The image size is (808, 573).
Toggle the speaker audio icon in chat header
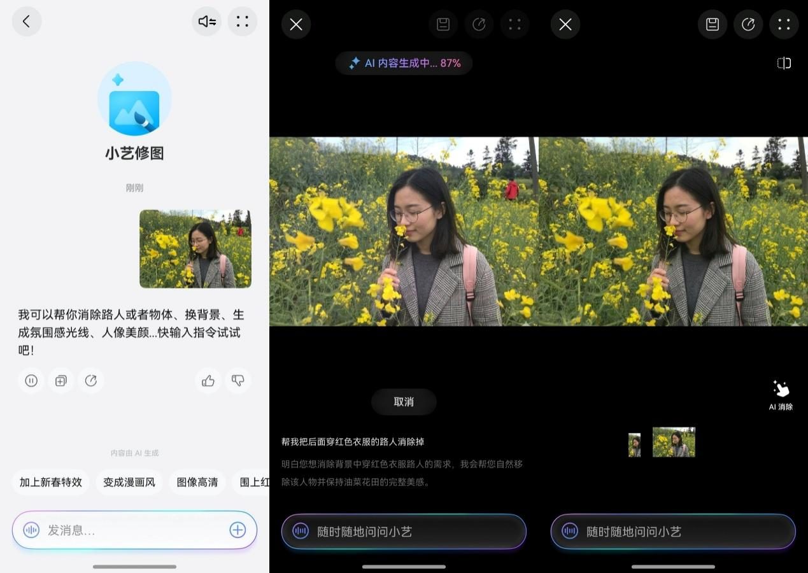pos(206,22)
